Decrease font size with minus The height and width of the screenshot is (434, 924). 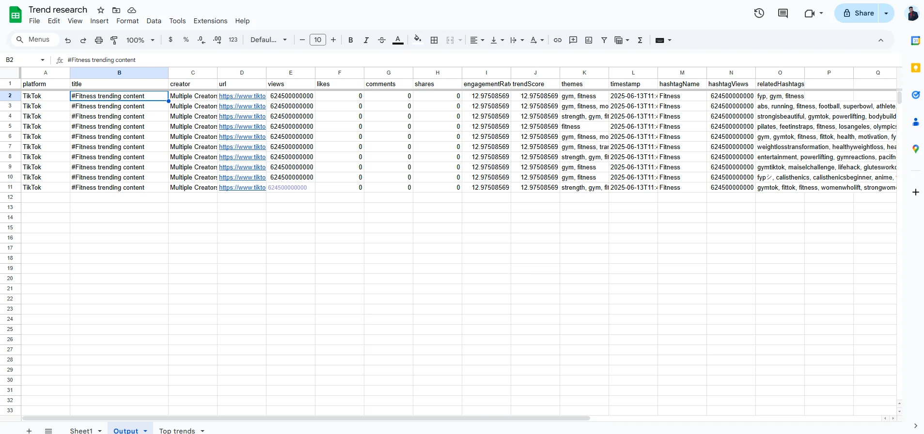coord(302,40)
